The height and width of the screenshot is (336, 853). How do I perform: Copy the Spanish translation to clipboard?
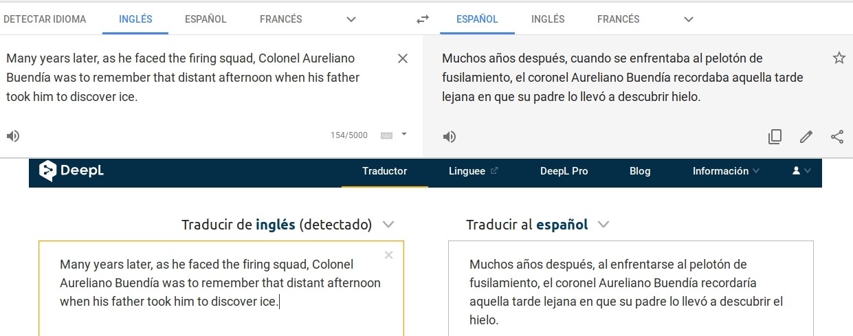775,137
